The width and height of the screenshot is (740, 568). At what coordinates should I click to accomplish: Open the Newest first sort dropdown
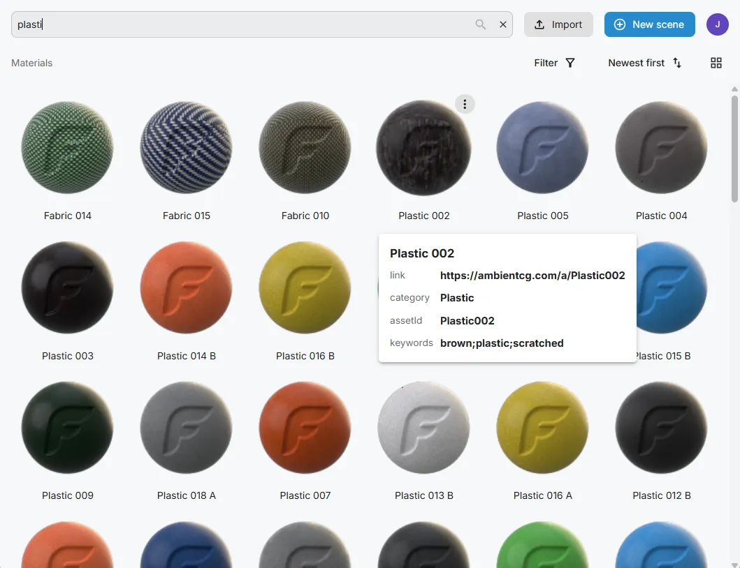point(644,63)
